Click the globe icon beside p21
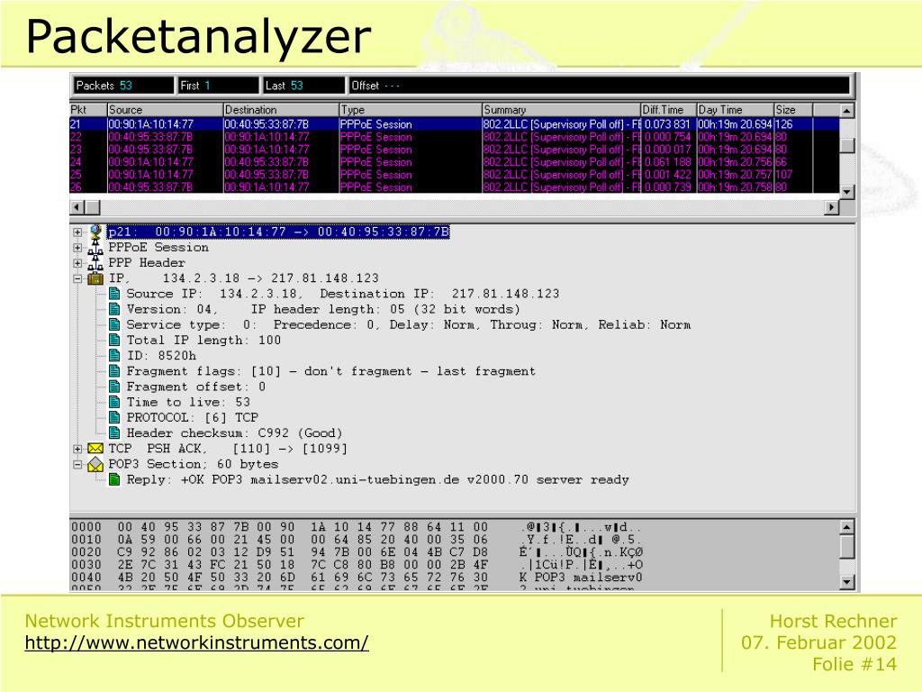The height and width of the screenshot is (692, 922). pyautogui.click(x=95, y=232)
